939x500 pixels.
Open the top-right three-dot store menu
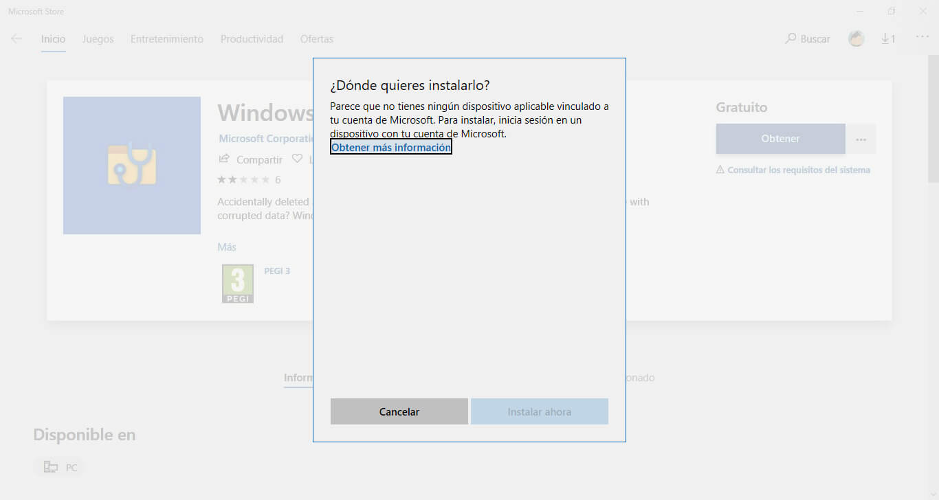click(922, 37)
